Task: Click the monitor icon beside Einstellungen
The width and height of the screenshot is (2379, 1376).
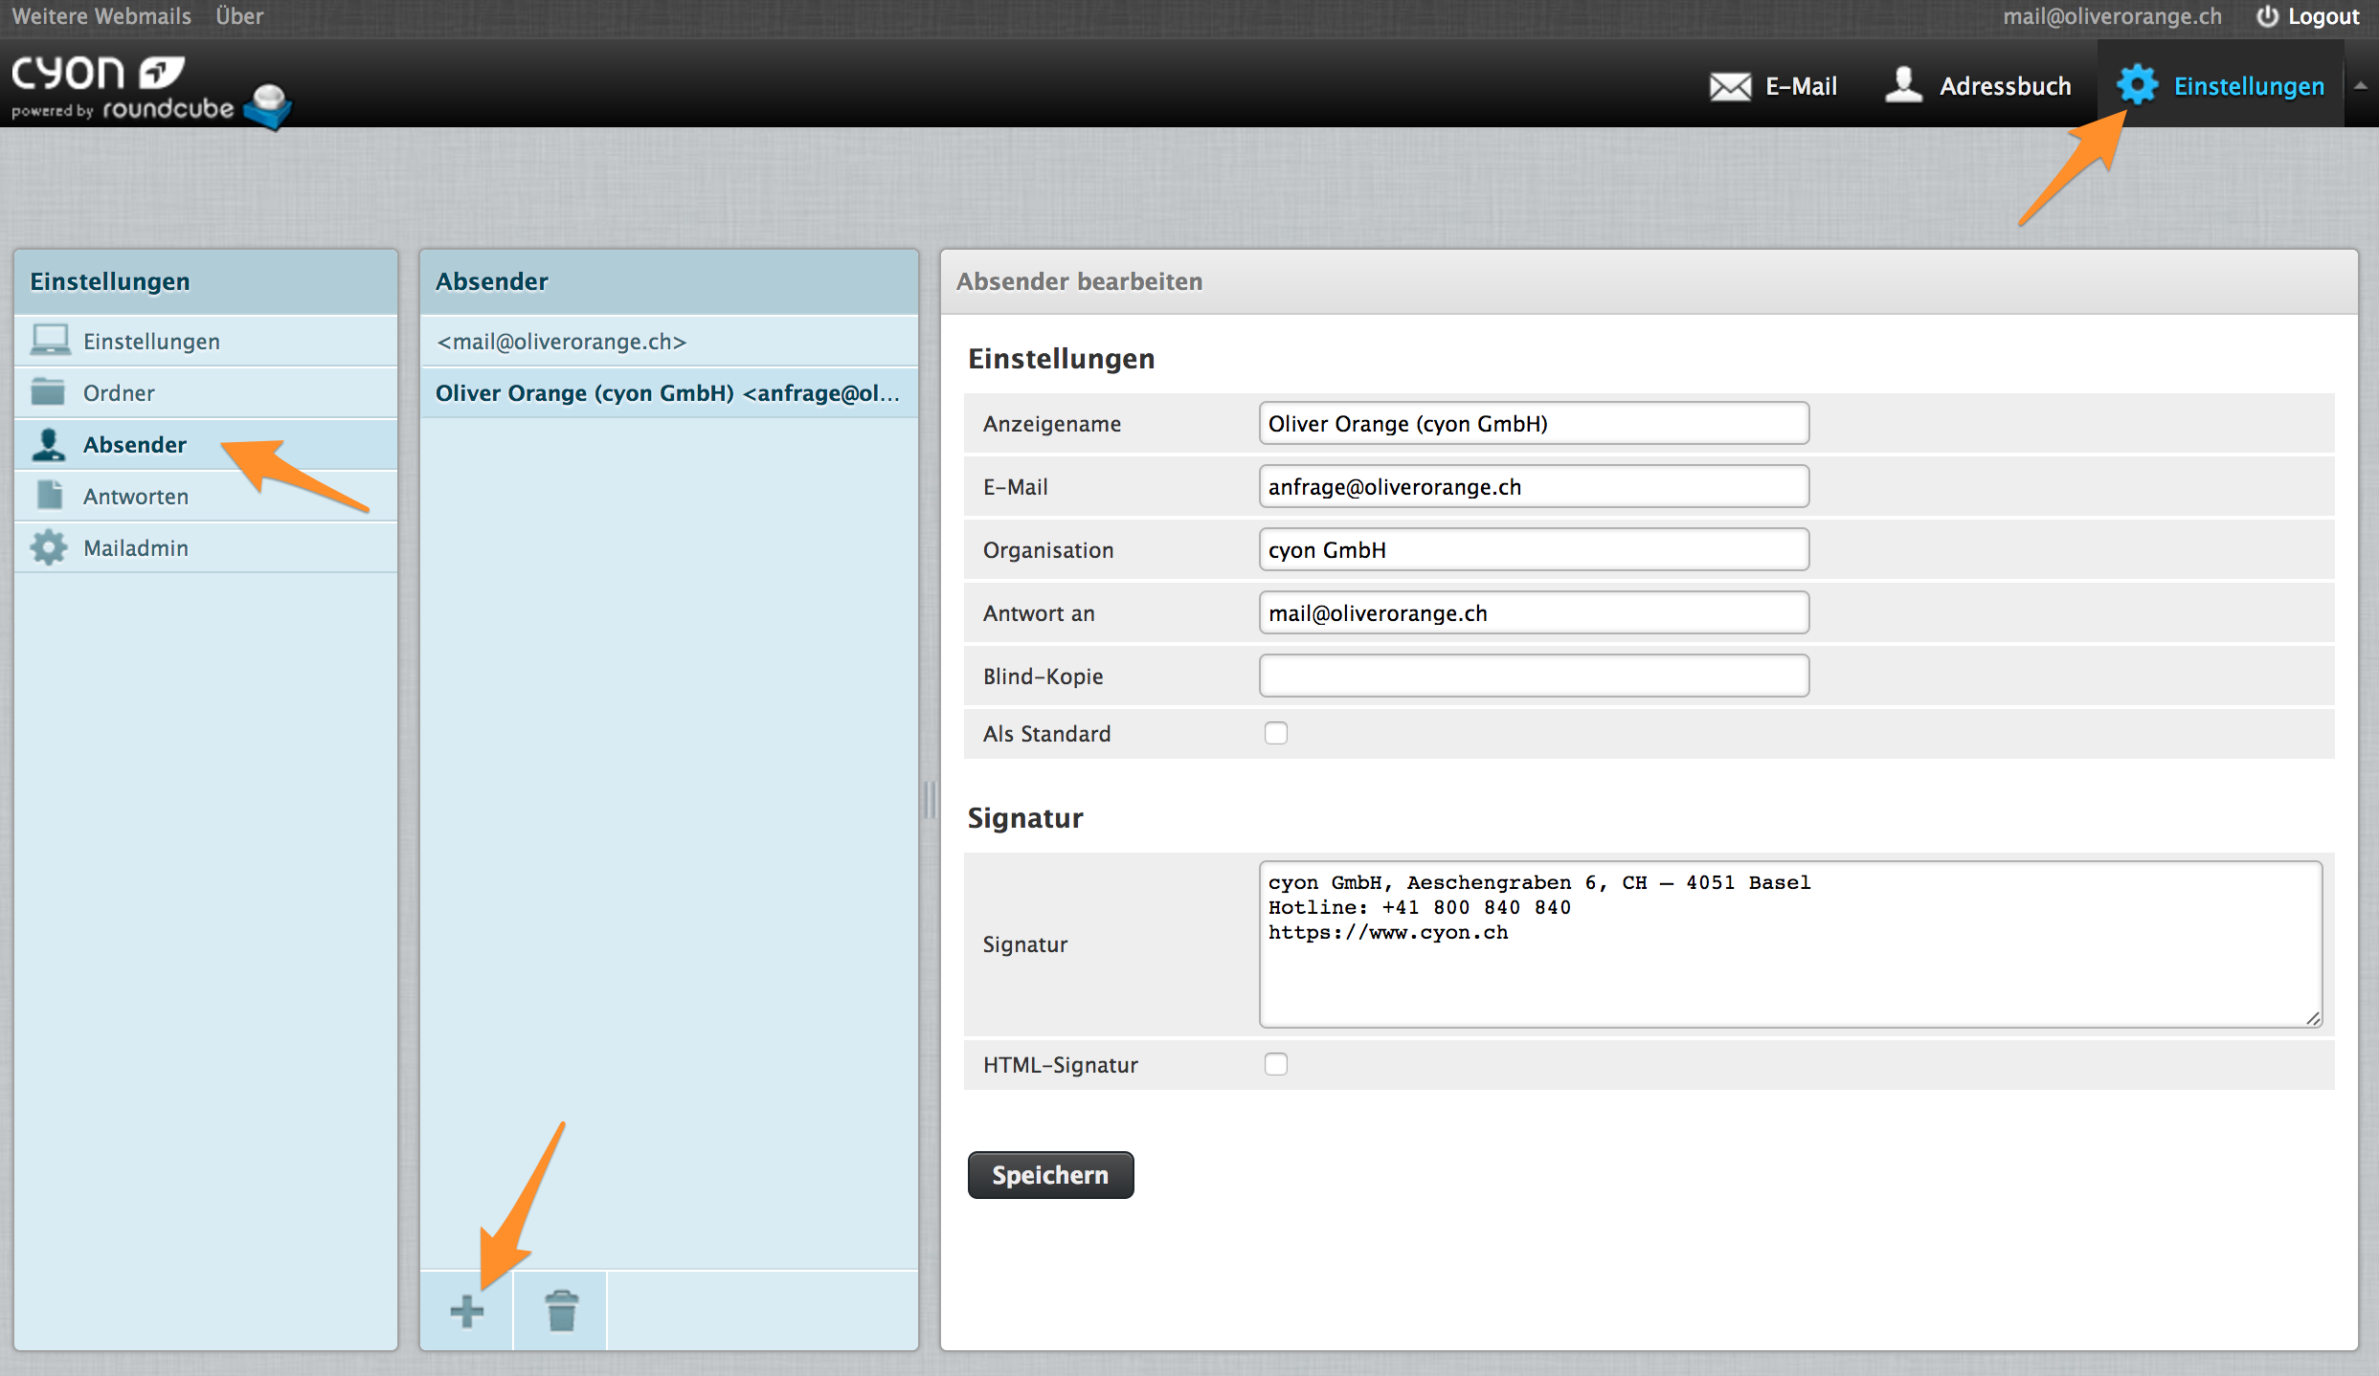Action: point(50,340)
